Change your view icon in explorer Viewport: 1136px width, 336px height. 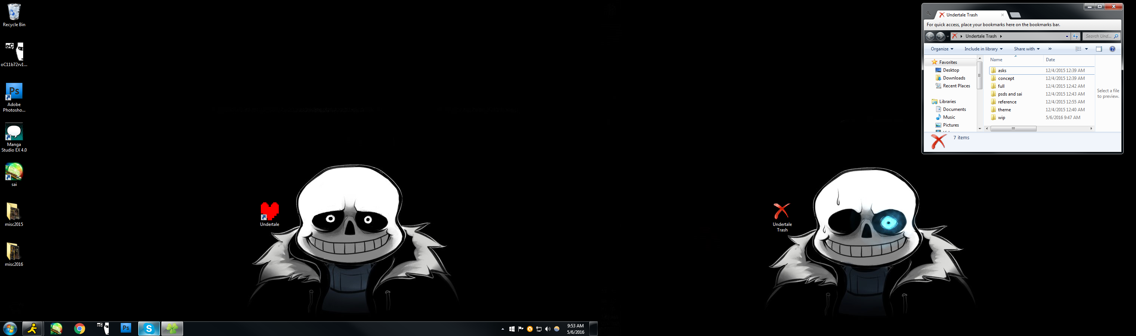(1078, 49)
